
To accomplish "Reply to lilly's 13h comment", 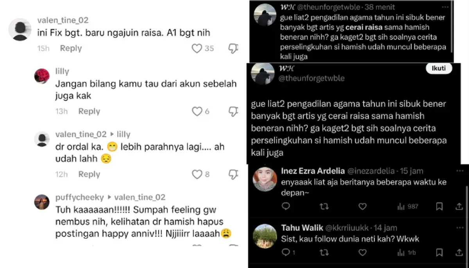I will 89,111.
